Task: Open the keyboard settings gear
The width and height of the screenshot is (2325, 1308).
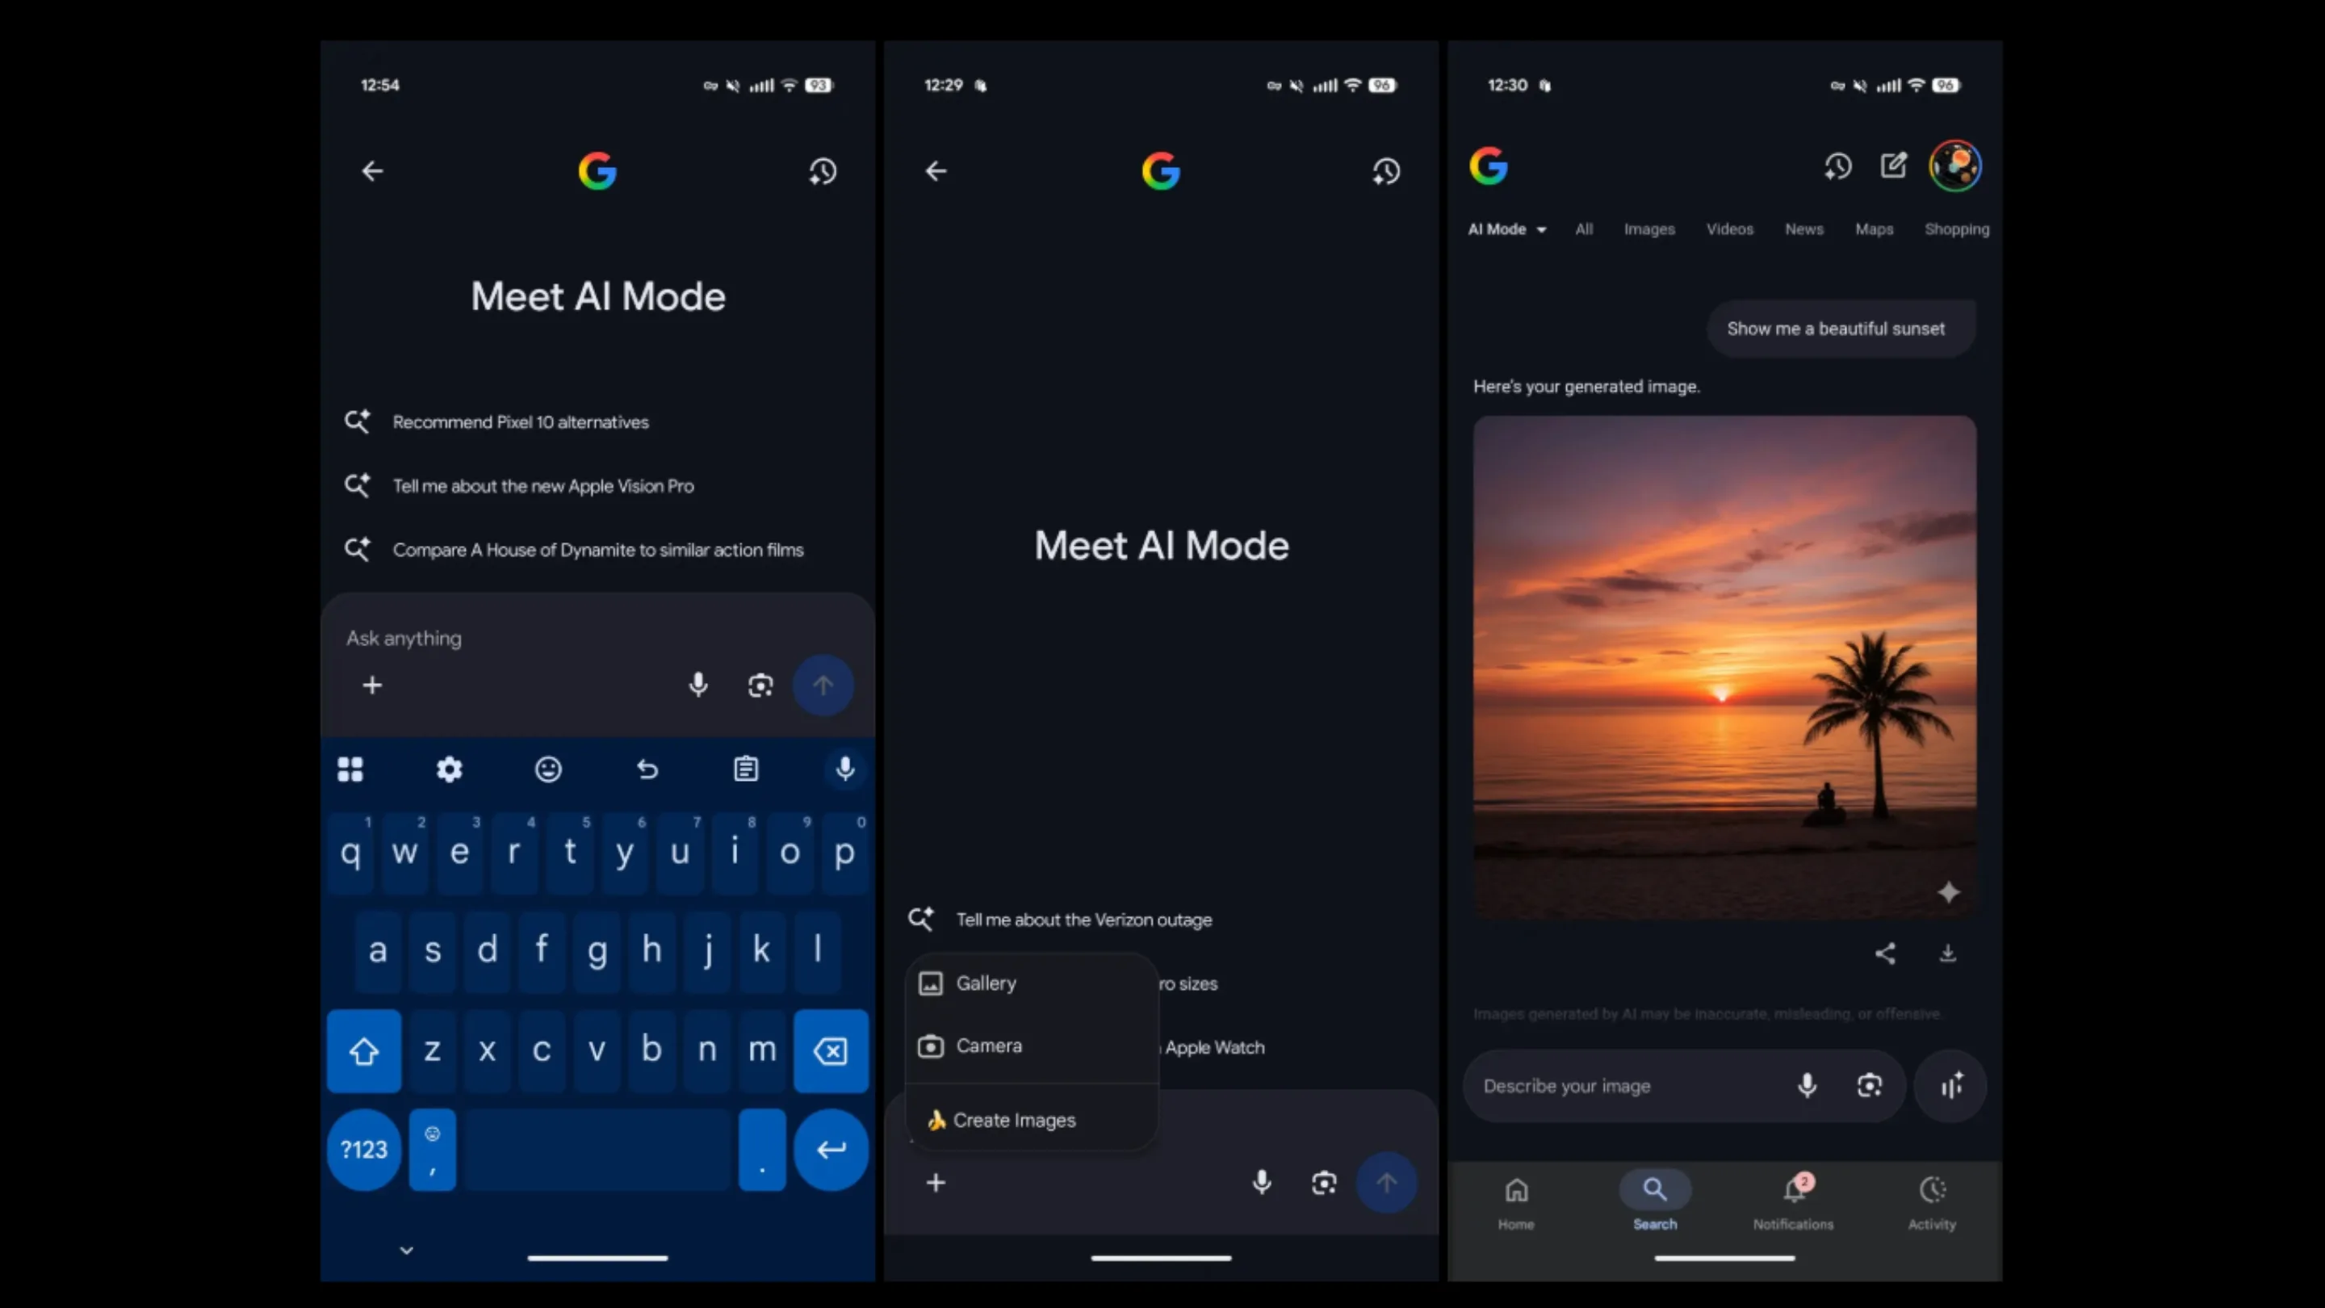Action: click(449, 769)
